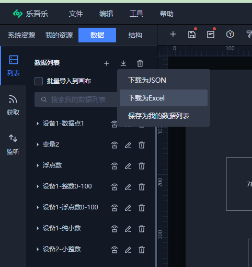
Task: Expand the 设备1-整数0-100 row
Action: 38,186
